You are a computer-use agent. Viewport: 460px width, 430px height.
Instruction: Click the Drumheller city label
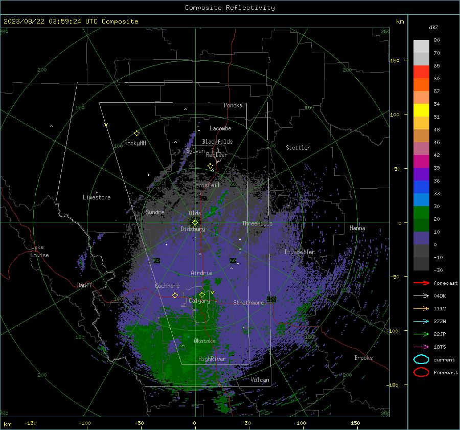coord(300,252)
